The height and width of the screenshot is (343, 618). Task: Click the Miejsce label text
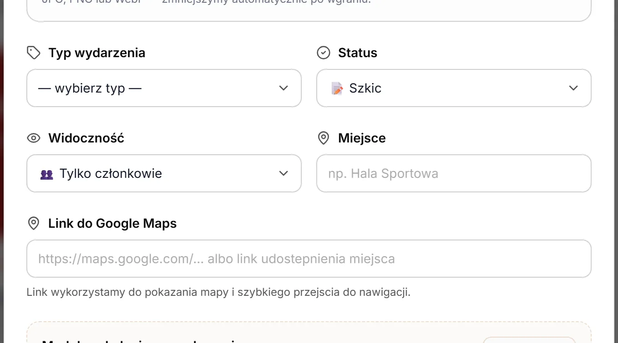point(362,138)
